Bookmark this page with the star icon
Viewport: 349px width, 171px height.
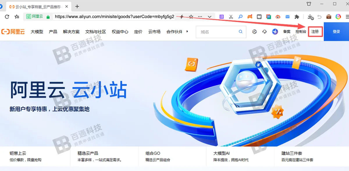(191, 17)
